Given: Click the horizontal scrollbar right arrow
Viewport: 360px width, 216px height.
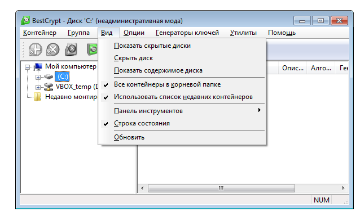Looking at the screenshot, I should pos(344,188).
